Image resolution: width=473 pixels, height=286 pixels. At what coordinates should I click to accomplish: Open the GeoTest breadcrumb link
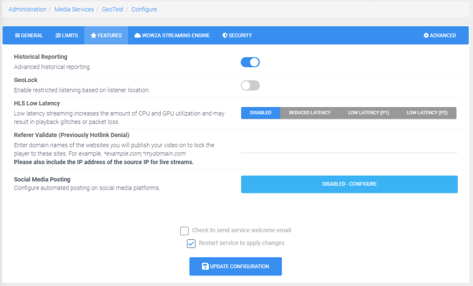[113, 9]
